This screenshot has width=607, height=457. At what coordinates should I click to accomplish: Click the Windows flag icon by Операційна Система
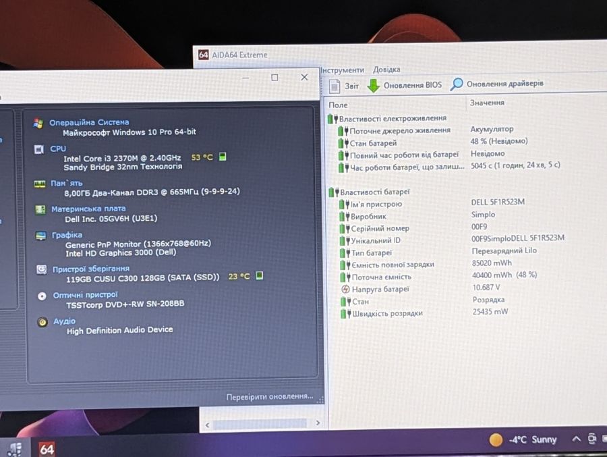click(38, 124)
